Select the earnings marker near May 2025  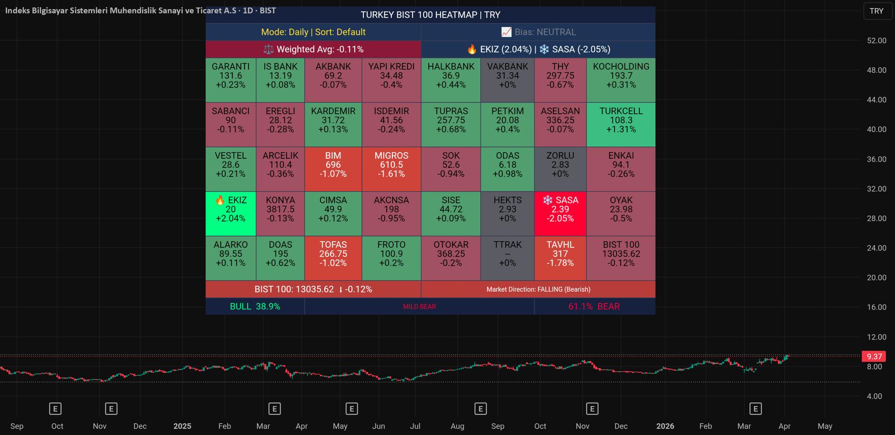[x=352, y=409]
